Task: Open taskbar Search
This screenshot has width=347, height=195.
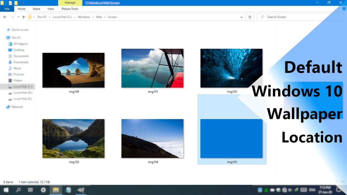Action: [18, 190]
